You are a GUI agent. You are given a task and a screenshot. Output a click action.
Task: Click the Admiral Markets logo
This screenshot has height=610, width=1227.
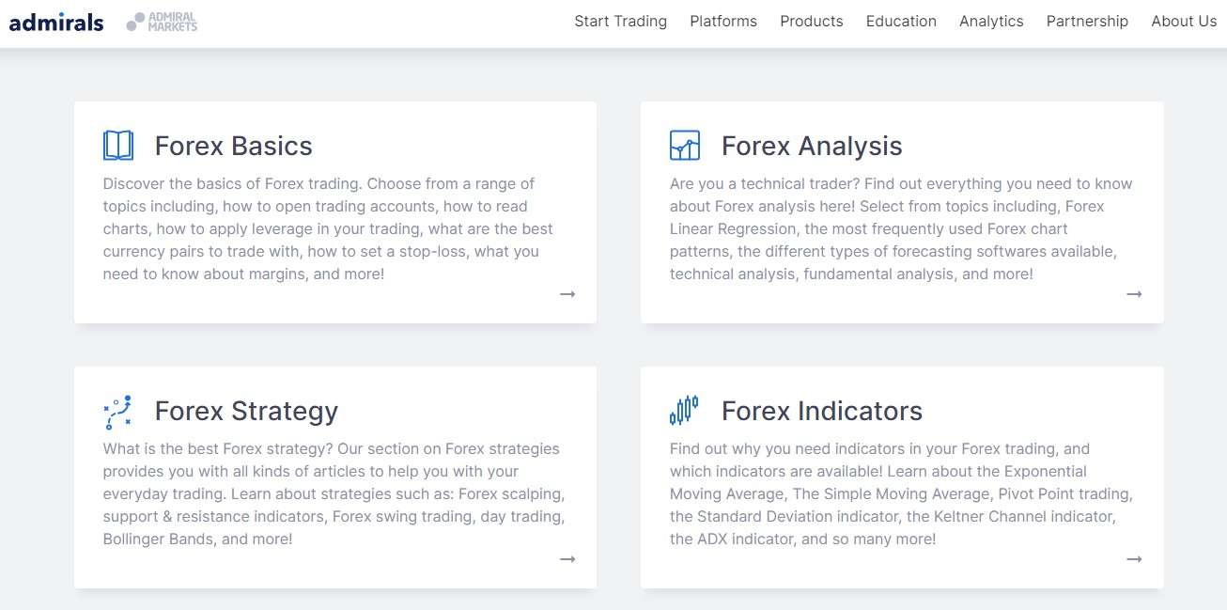(162, 22)
